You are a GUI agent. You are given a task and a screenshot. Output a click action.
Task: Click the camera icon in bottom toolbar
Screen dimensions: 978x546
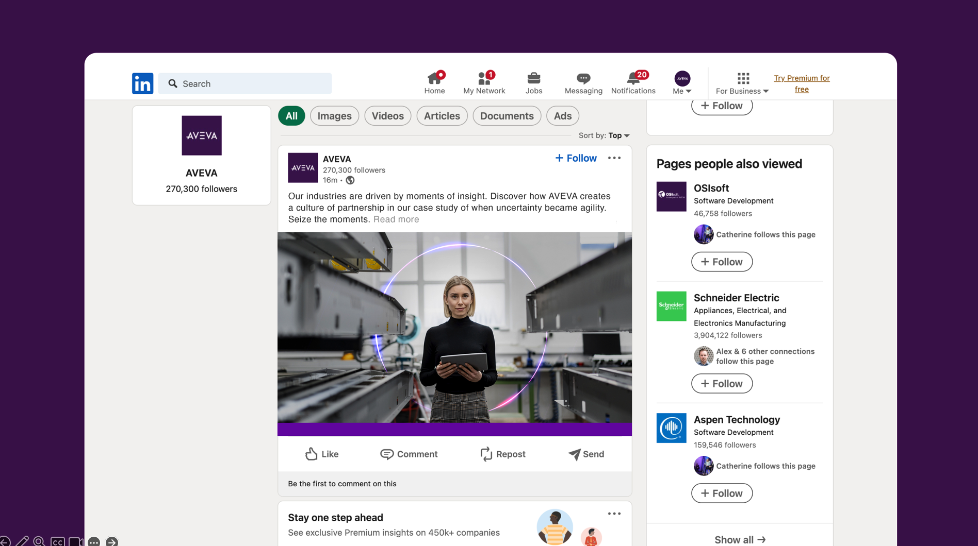pos(76,541)
